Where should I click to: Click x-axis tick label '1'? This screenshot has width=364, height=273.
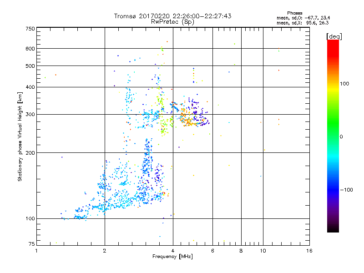pos(36,251)
